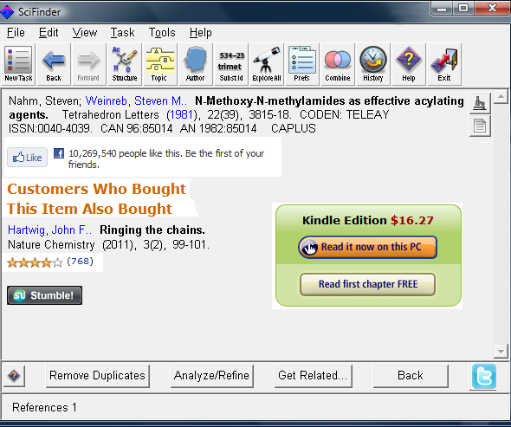Click the greyed Forward arrow icon
The height and width of the screenshot is (427, 511).
88,64
